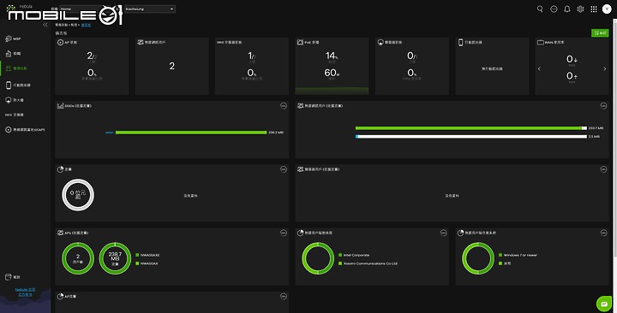This screenshot has height=313, width=617.
Task: Open wireless client manufacturer panel options icon
Action: pos(443,233)
